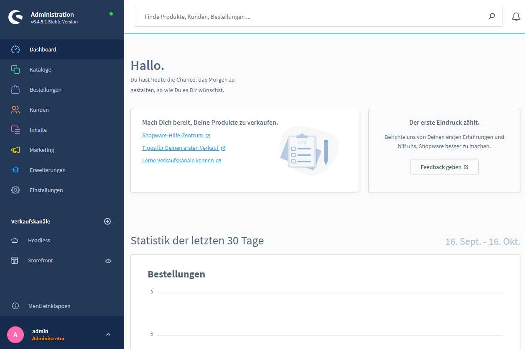
Task: Open Einstellungen via the gear icon
Action: click(x=15, y=190)
